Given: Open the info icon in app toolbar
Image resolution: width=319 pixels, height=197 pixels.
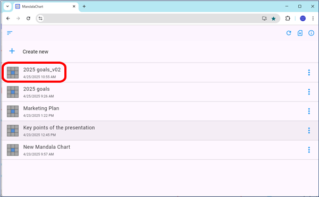Looking at the screenshot, I should click(311, 33).
